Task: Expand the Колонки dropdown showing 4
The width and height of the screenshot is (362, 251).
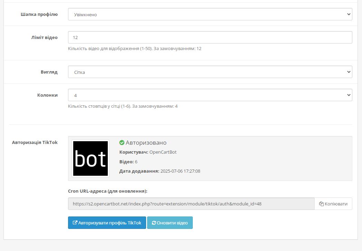Action: tap(210, 95)
